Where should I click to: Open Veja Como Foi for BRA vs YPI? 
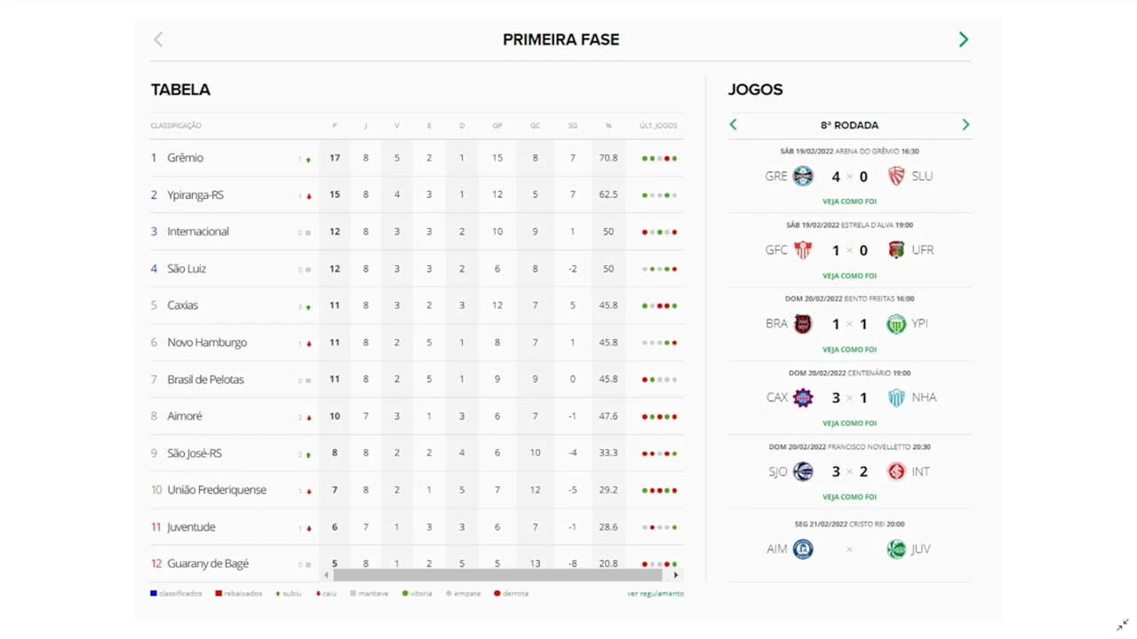tap(849, 349)
